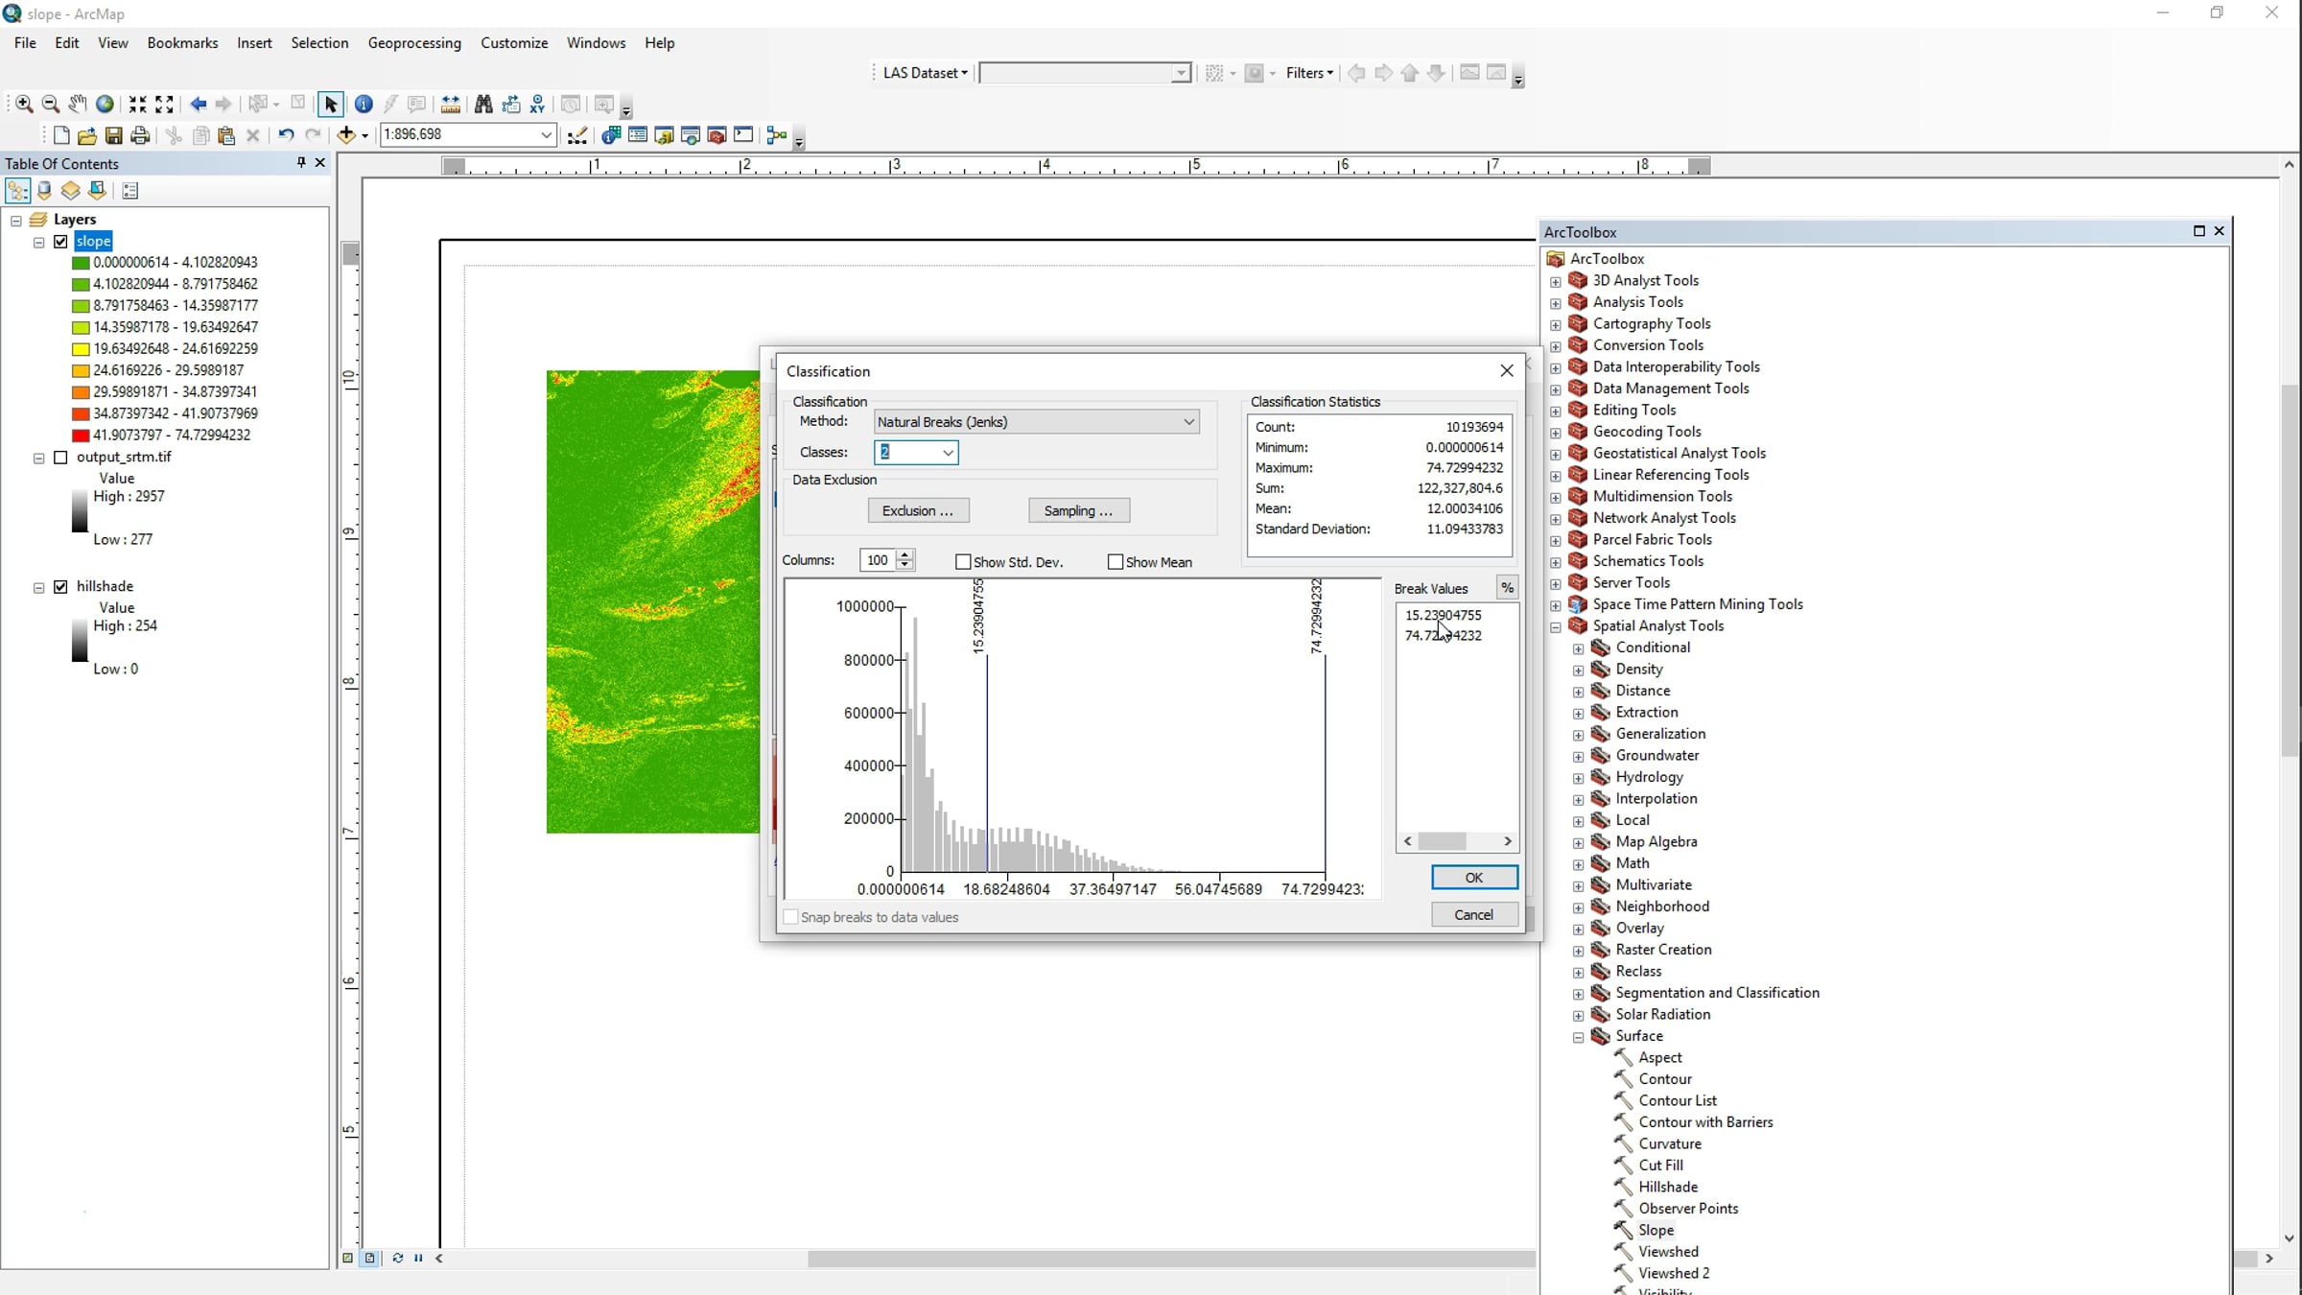Viewport: 2302px width, 1295px height.
Task: Click the red 41.9 - 74.7 slope swatch
Action: coord(81,436)
